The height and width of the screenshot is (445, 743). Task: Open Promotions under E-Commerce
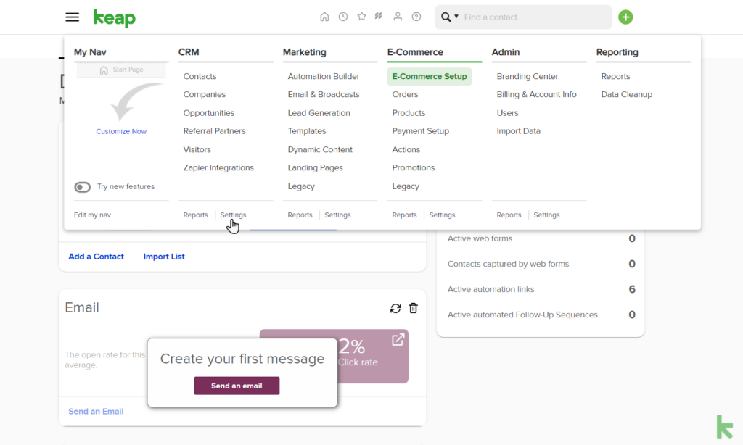[413, 167]
